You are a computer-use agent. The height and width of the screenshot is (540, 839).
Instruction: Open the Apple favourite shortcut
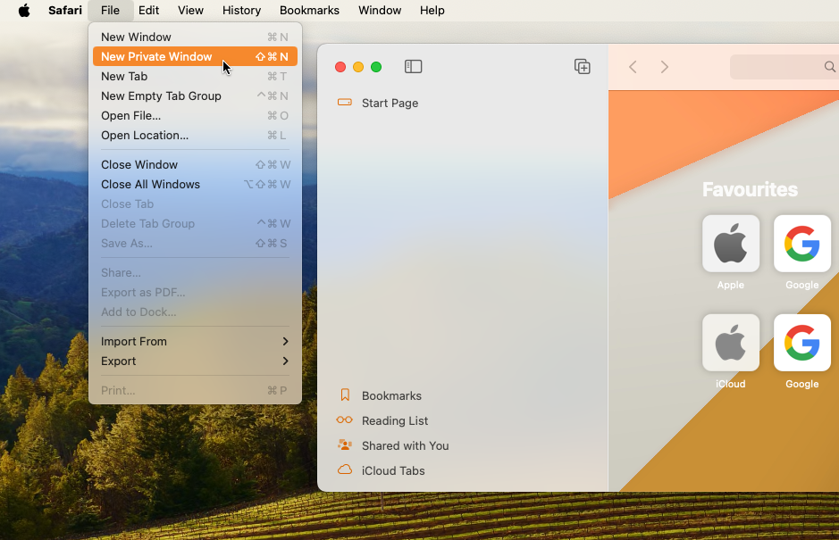coord(731,243)
